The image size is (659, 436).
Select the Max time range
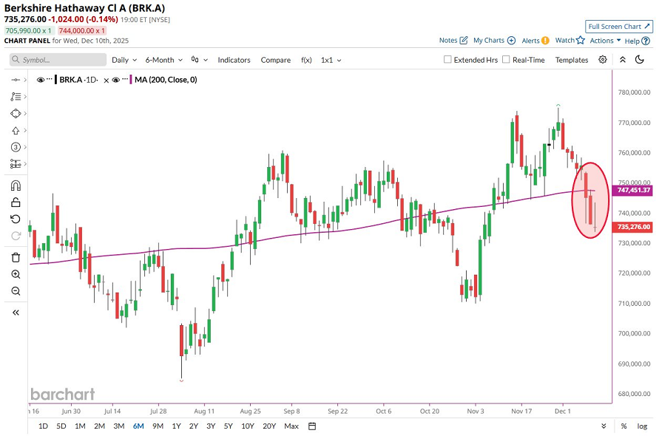[291, 426]
